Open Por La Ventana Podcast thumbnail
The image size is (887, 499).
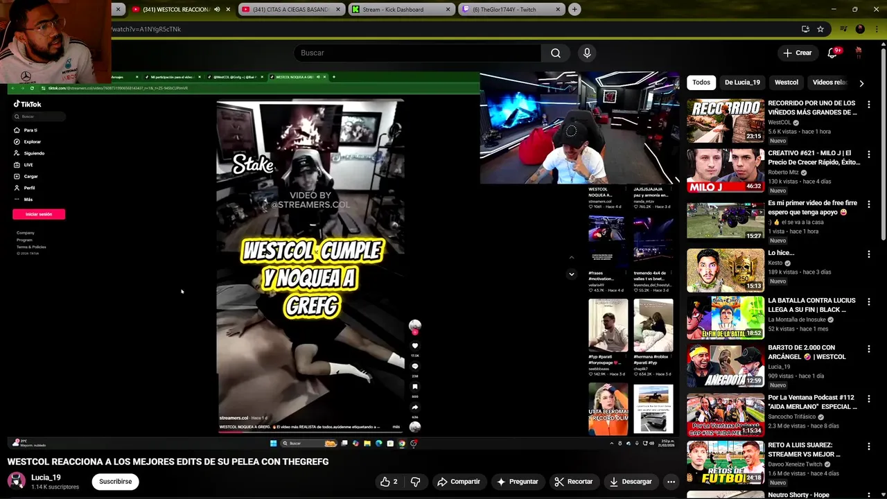pos(726,415)
